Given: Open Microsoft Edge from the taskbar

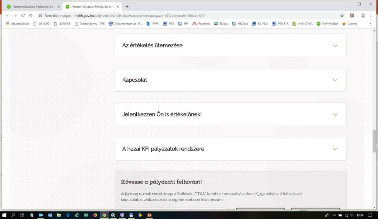Looking at the screenshot, I should (x=68, y=215).
